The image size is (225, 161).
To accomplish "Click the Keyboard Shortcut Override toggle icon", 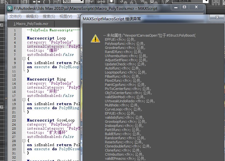I will (111, 2).
